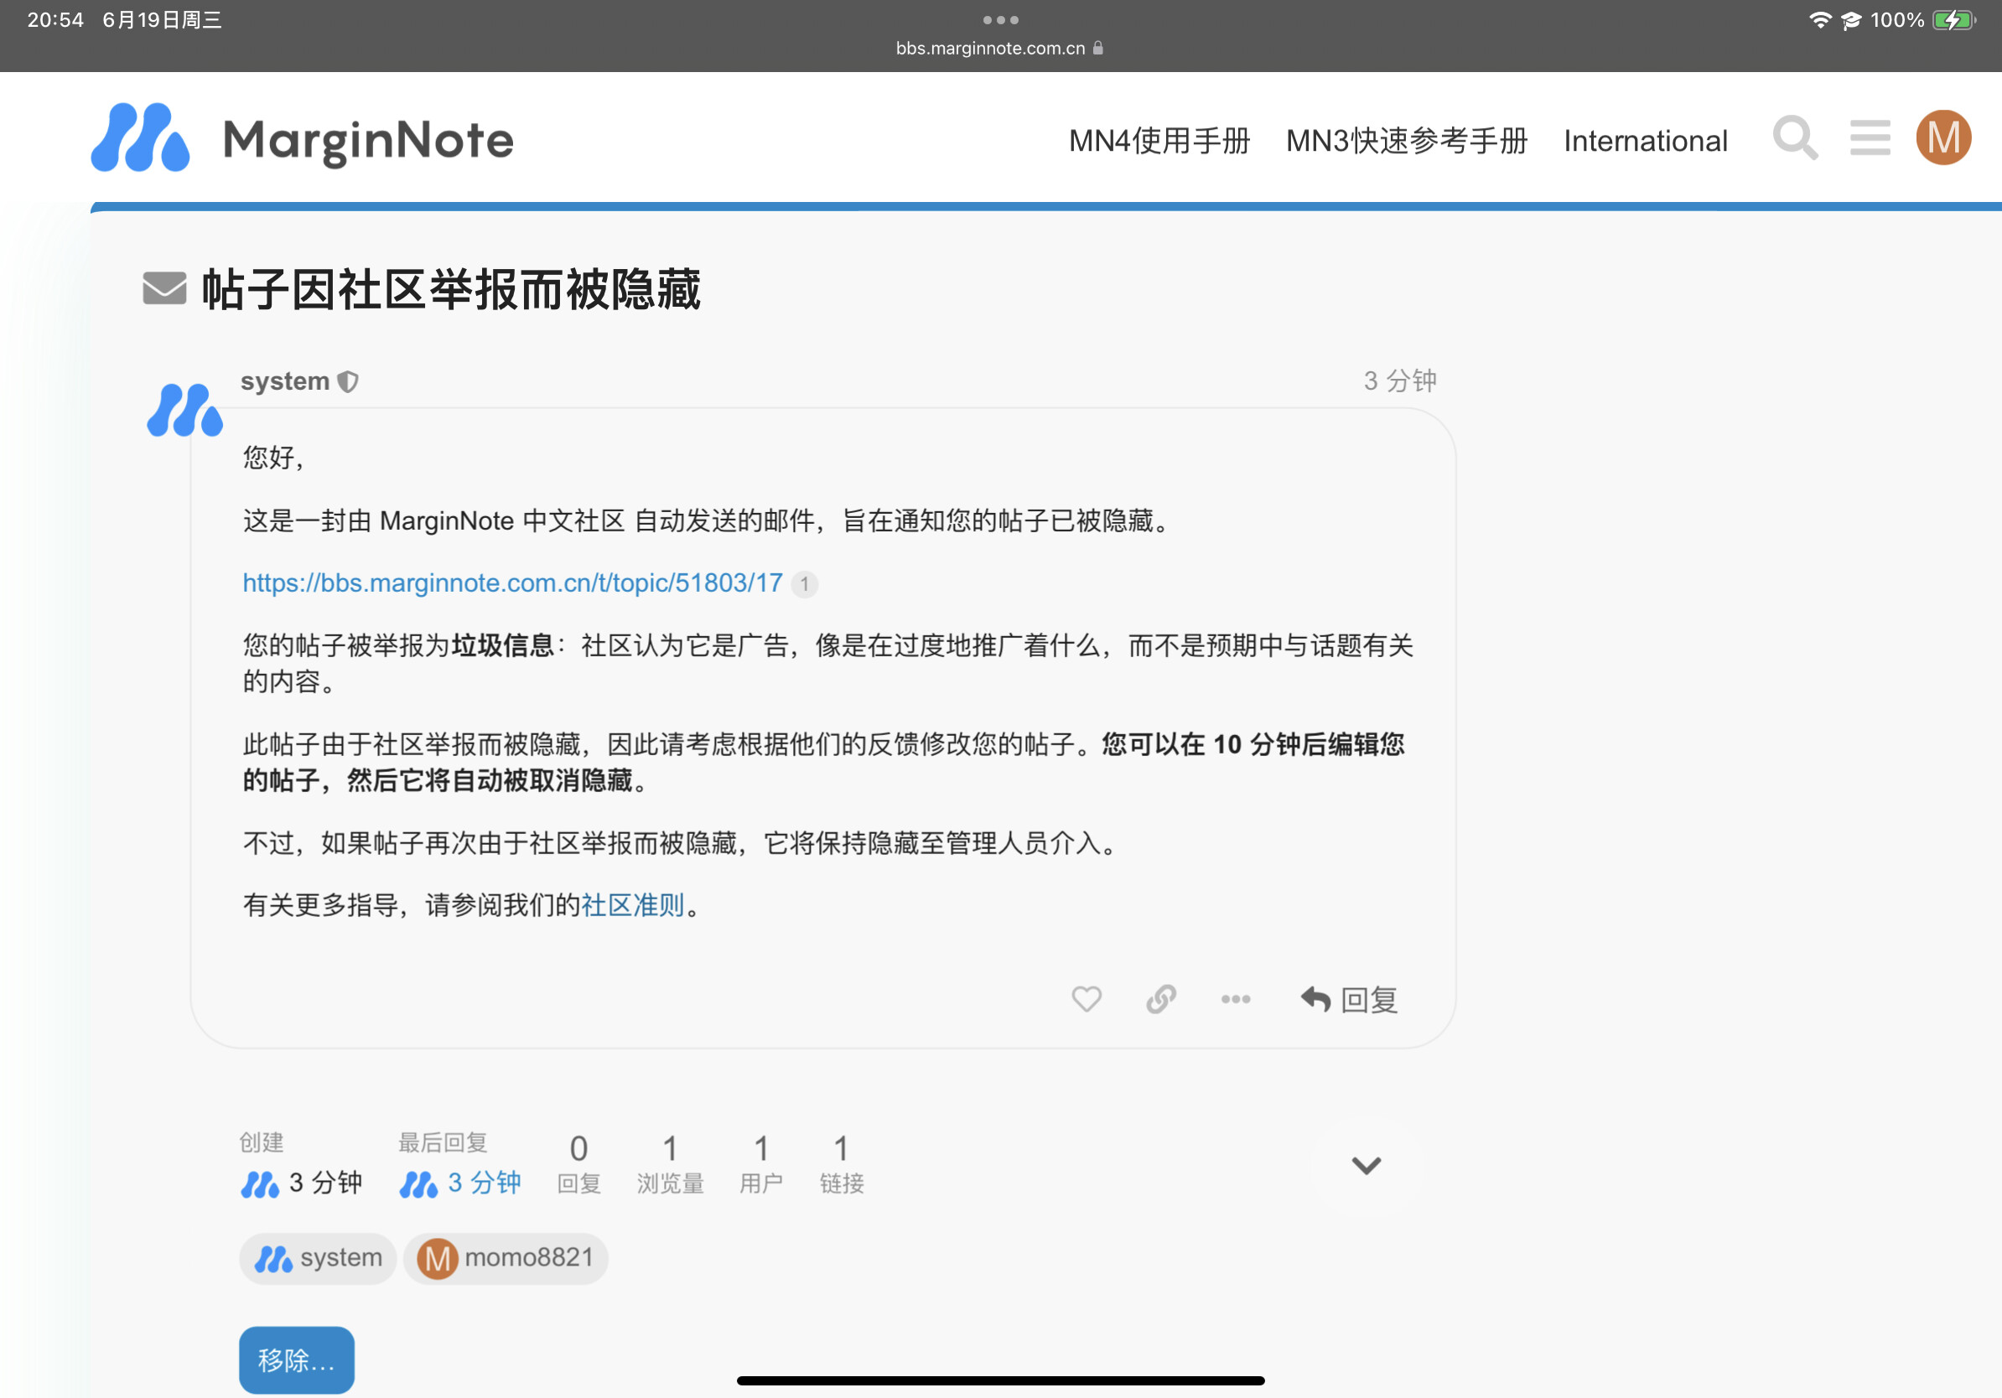Click the link click count badge 1
2002x1398 pixels.
804,584
